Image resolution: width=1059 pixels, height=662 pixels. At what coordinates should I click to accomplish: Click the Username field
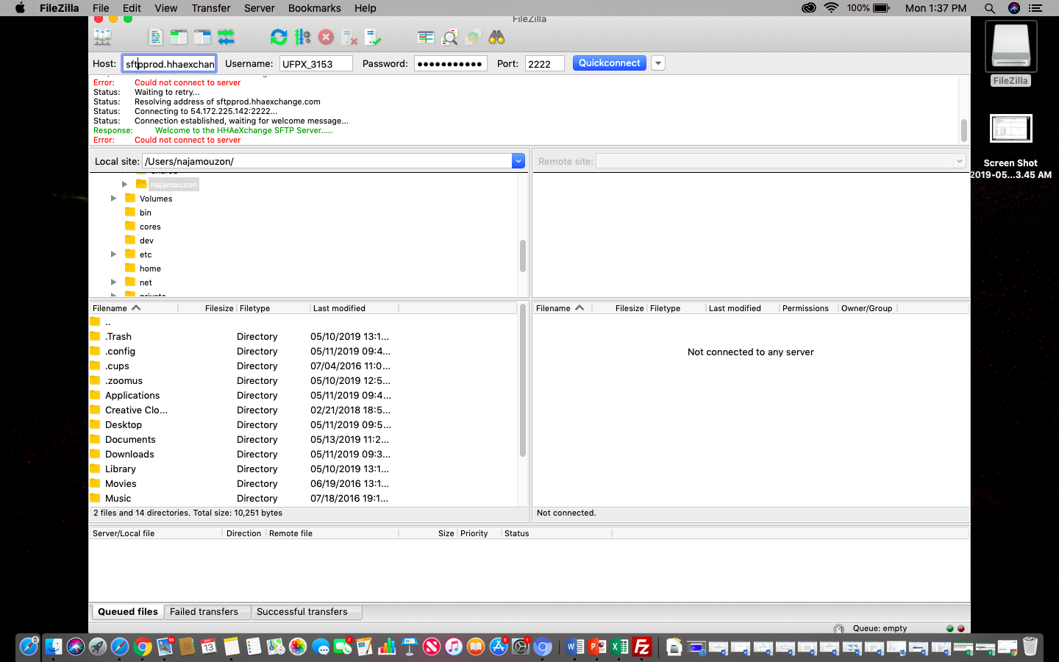pyautogui.click(x=315, y=64)
